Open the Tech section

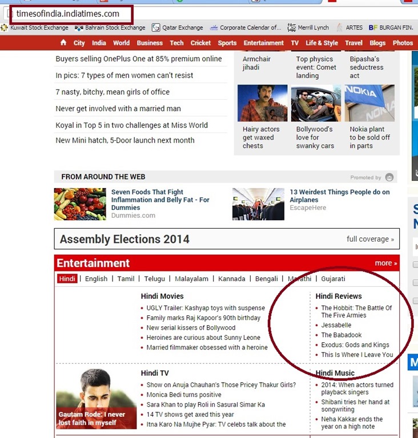[176, 43]
